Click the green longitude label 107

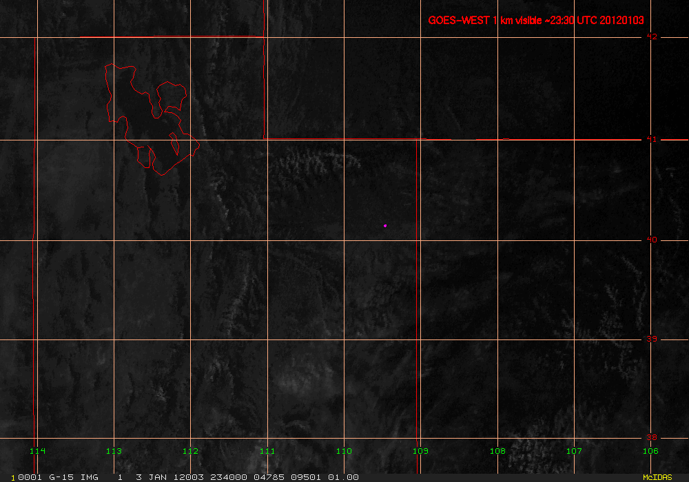point(574,451)
